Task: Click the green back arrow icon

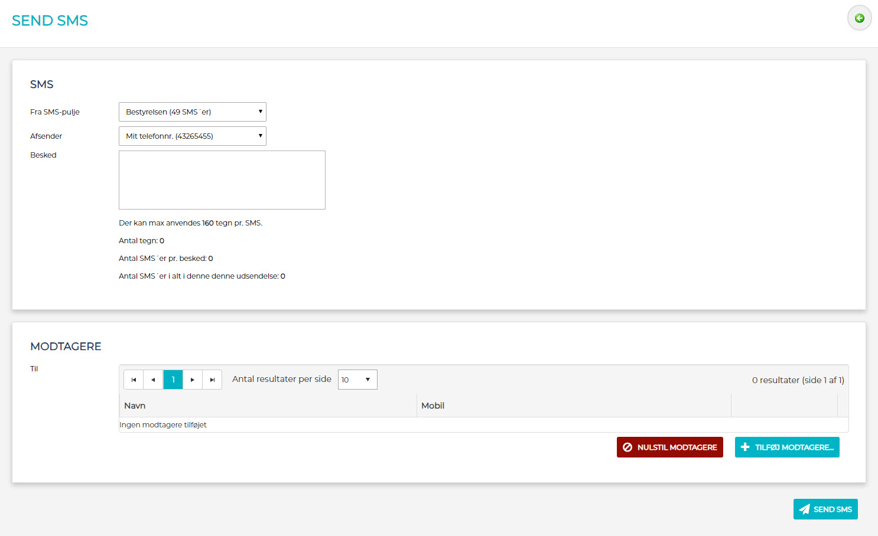Action: coord(859,18)
